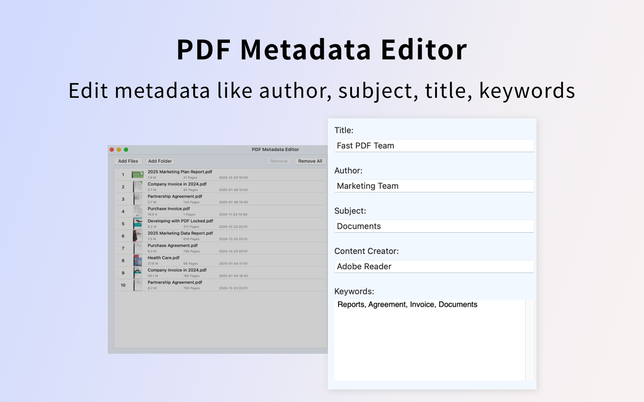
Task: Select thumbnail of Purchase Agreement.pdf
Action: point(138,248)
